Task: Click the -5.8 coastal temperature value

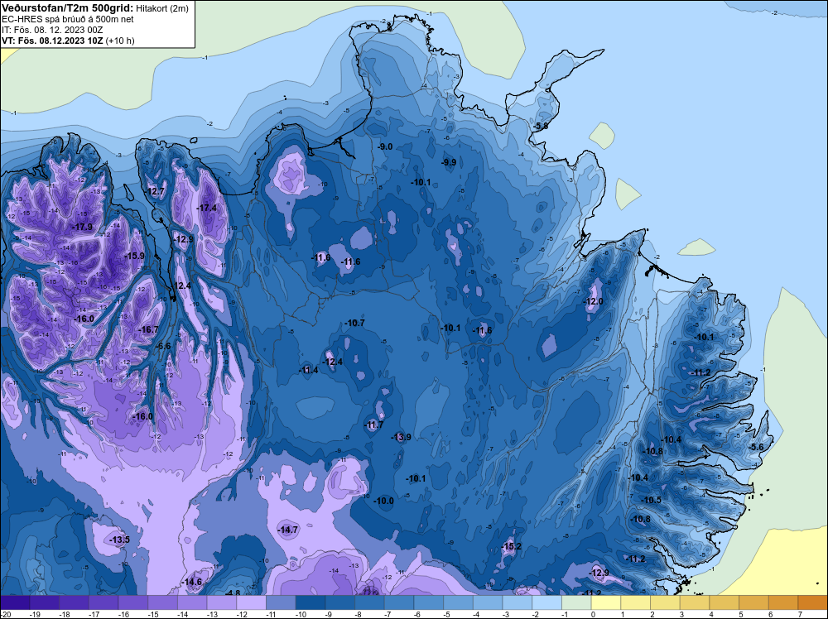Action: [540, 126]
